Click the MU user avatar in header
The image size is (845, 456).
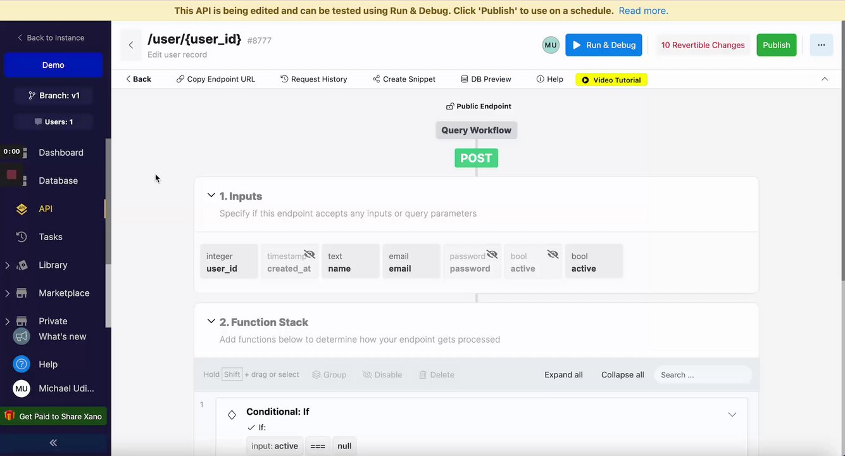coord(551,45)
